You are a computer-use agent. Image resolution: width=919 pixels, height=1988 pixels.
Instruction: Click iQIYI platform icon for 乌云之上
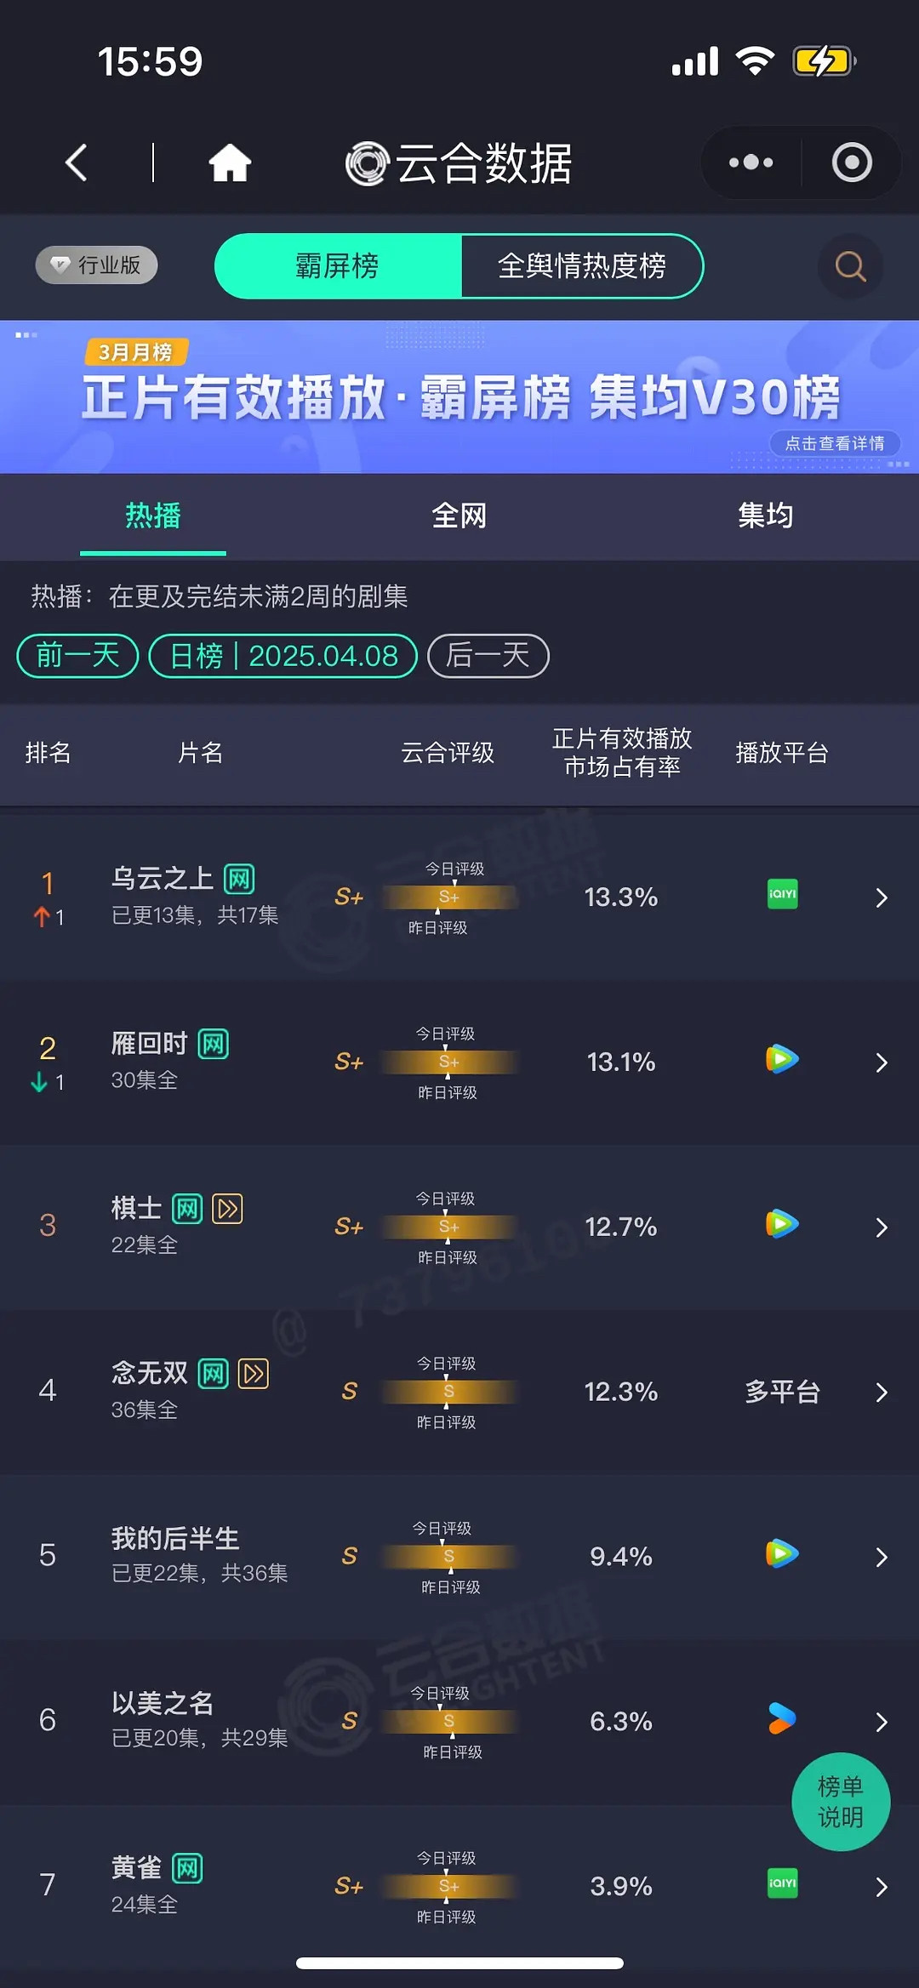(782, 894)
